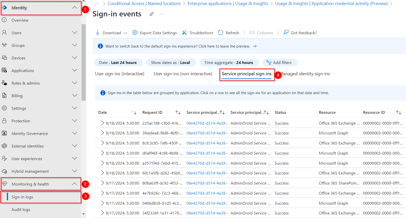Expand row with Request ID 225ac188-c3b0-416
This screenshot has height=218, width=406.
coord(102,123)
